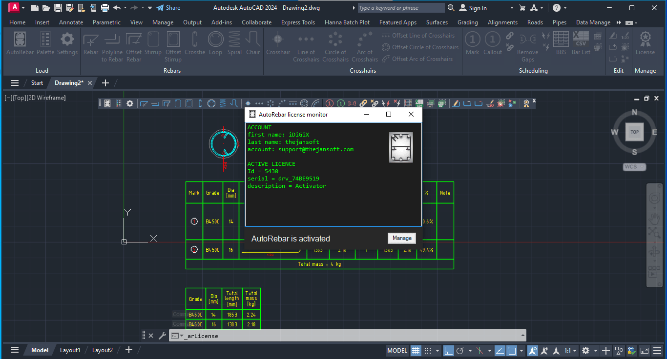Select the Rebar drawing tool
Image resolution: width=667 pixels, height=359 pixels.
[91, 43]
